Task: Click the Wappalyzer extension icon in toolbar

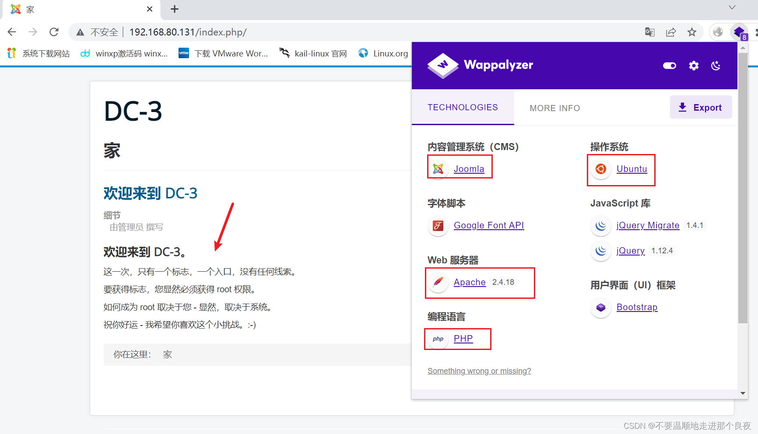Action: click(x=739, y=32)
